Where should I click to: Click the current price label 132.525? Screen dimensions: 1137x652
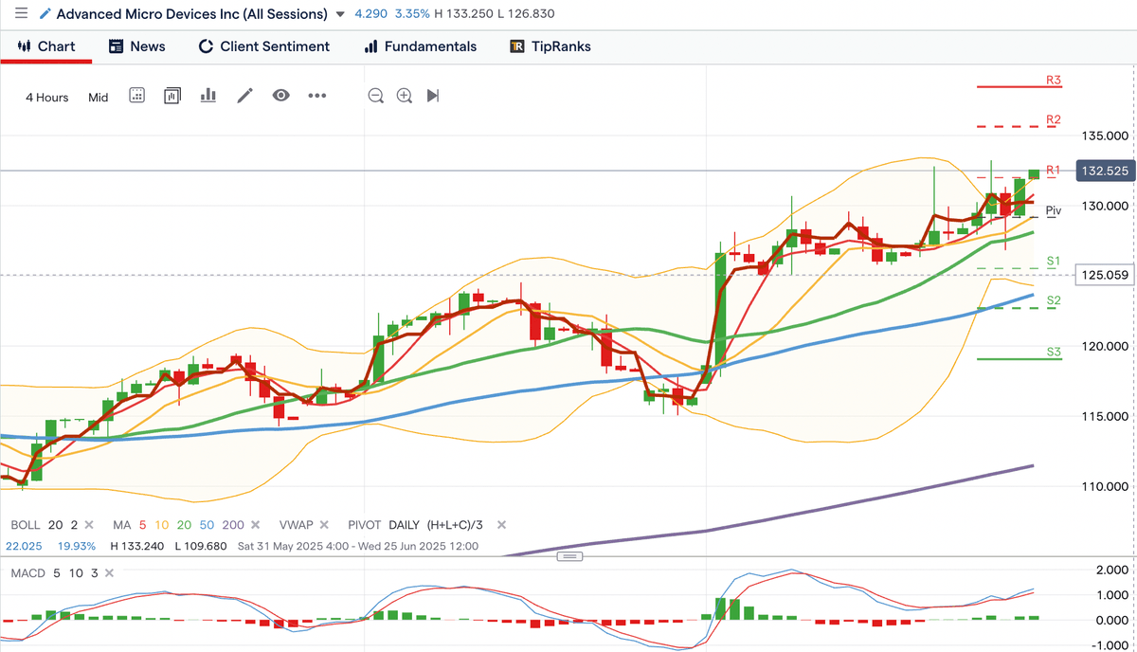[x=1104, y=172]
